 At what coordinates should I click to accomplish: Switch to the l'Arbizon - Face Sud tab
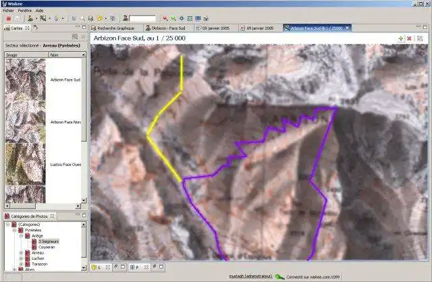tap(168, 28)
